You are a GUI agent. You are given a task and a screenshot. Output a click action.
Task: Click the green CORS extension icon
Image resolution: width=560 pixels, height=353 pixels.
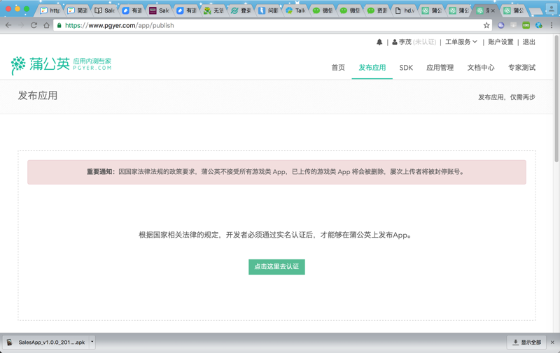[x=526, y=25]
